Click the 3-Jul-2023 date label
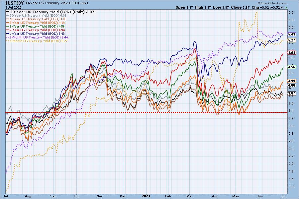The width and height of the screenshot is (299, 199). coord(13,7)
